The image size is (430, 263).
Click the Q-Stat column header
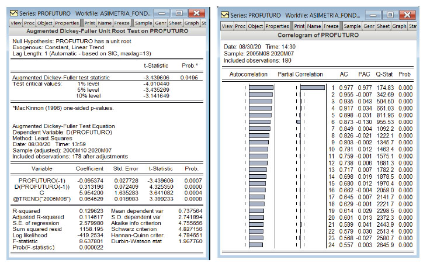(x=384, y=74)
